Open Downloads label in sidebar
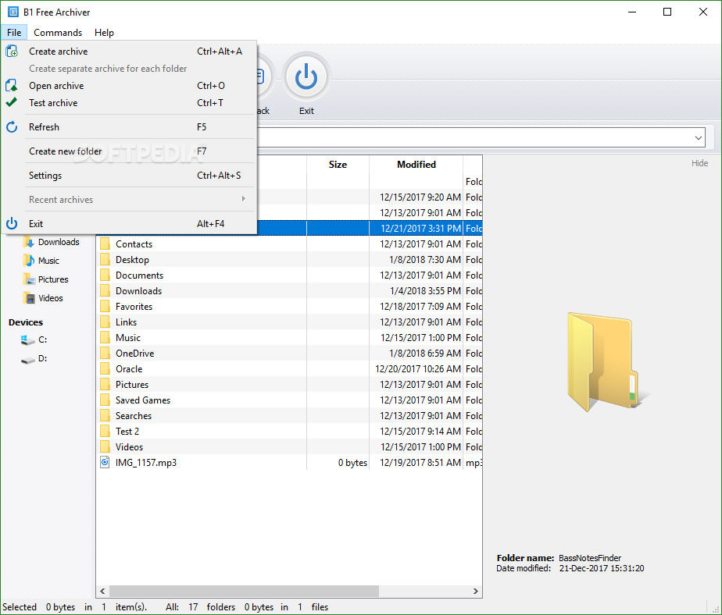 [59, 242]
